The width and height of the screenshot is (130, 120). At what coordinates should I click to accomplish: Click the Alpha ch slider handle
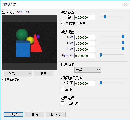point(101,55)
